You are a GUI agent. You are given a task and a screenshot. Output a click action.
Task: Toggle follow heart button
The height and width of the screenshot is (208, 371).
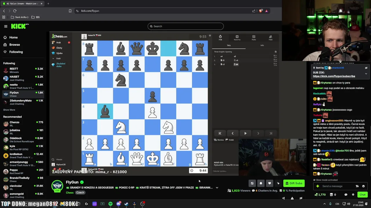point(270,183)
